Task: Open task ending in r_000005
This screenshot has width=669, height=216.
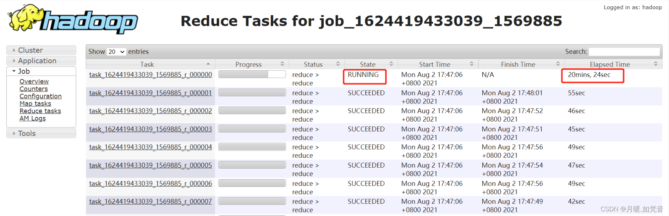Action: pyautogui.click(x=150, y=165)
